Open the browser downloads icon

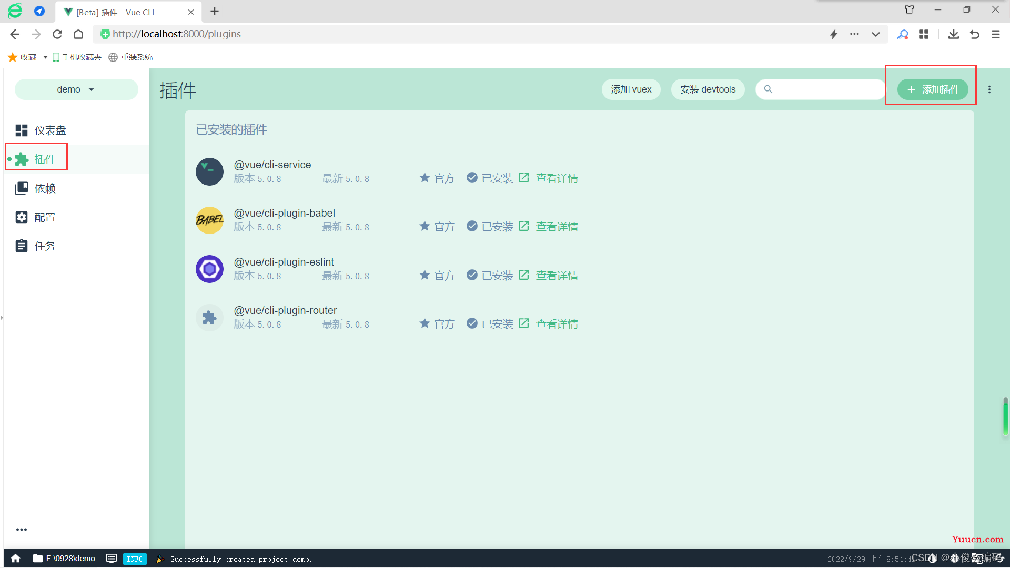click(x=954, y=34)
